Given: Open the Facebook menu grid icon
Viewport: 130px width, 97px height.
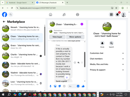Looking at the screenshot, I should (x=111, y=14).
